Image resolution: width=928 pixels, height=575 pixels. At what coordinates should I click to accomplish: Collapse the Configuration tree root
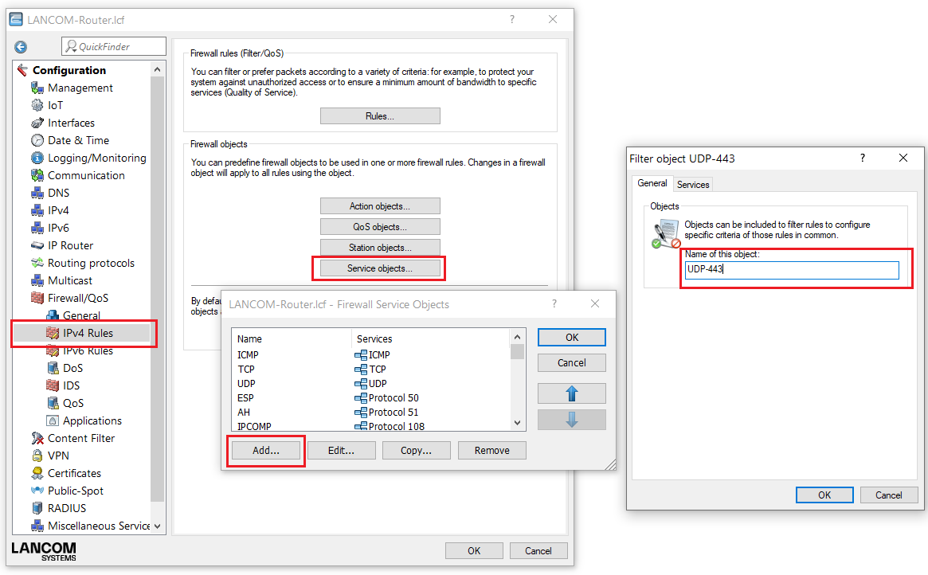(x=22, y=70)
